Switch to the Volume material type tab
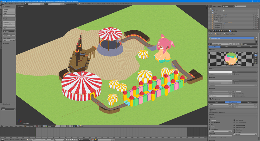The image size is (260, 141). (239, 47)
